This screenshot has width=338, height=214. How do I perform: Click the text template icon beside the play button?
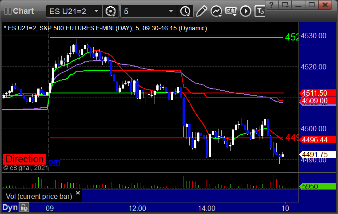(x=259, y=11)
